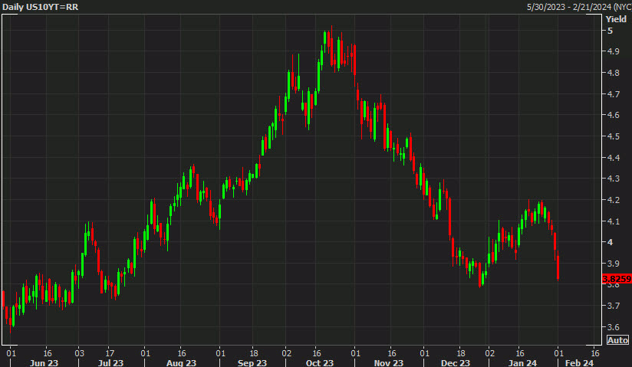Click the 4.5 yield axis value
Viewport: 632px width, 367px height.
point(613,136)
